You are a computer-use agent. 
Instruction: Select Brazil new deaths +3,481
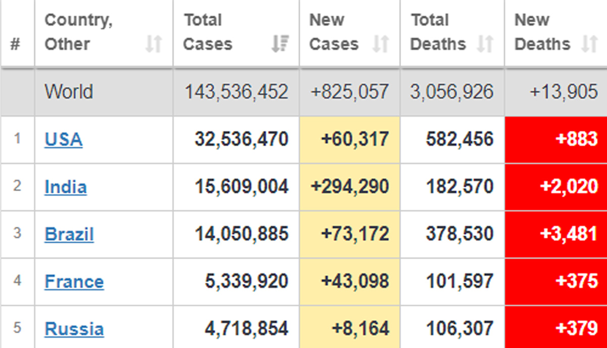point(569,234)
